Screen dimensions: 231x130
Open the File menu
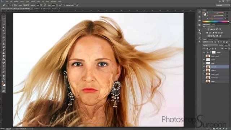tap(6, 1)
